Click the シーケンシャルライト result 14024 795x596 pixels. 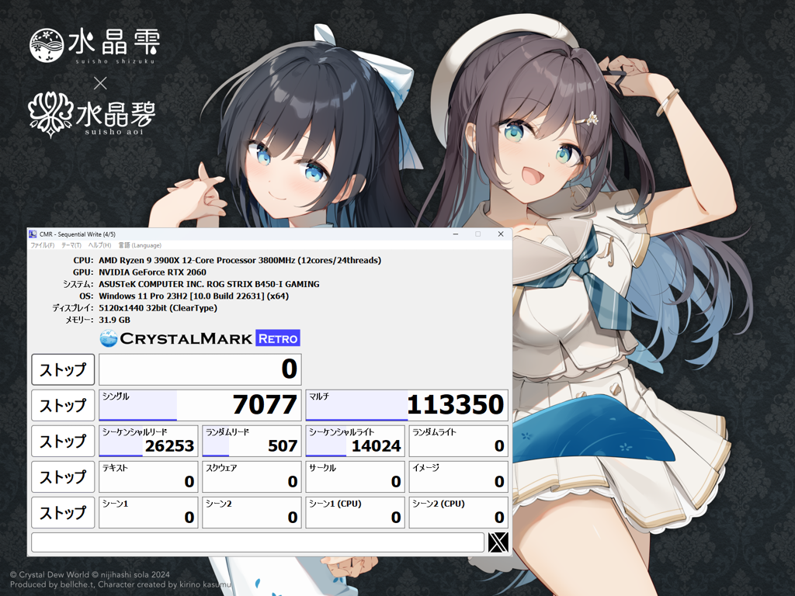pos(355,441)
